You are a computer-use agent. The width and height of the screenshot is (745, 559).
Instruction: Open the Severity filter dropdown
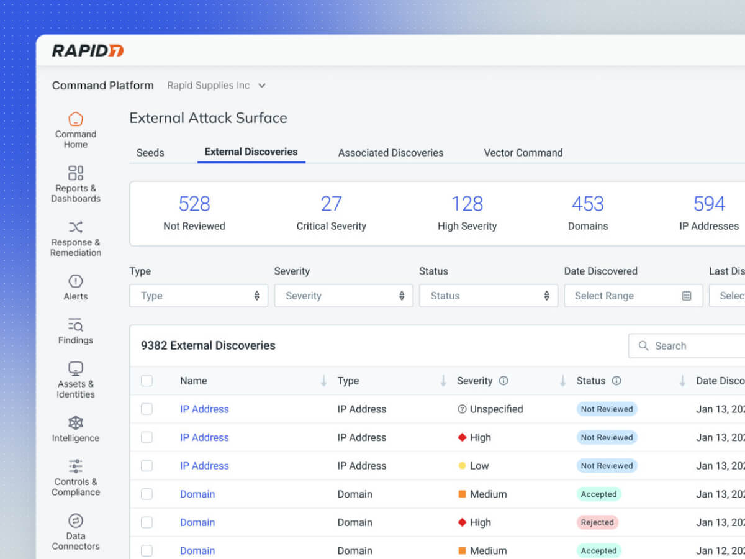click(343, 296)
